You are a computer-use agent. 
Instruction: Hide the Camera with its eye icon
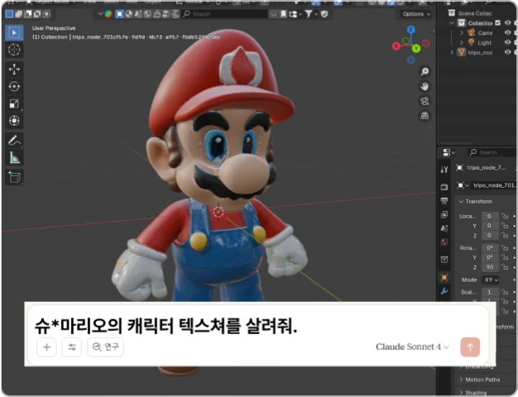pyautogui.click(x=508, y=33)
